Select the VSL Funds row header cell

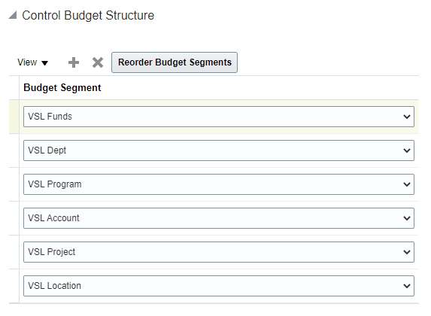click(x=14, y=117)
